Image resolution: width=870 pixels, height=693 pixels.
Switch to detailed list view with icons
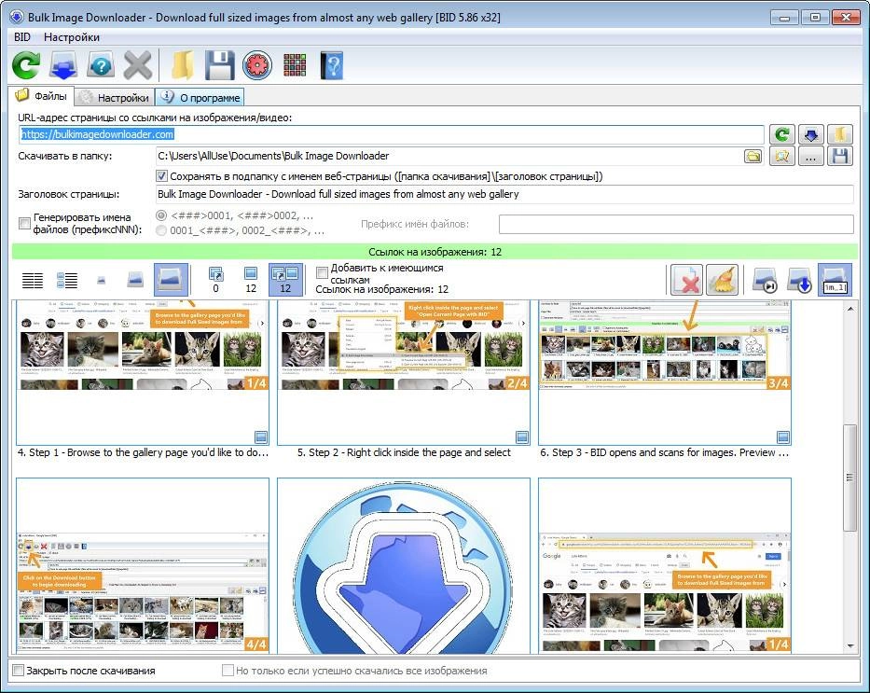(67, 280)
